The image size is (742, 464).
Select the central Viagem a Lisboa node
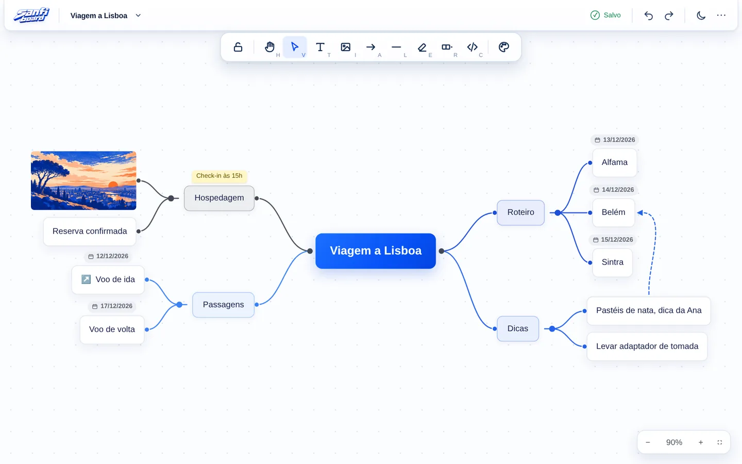pyautogui.click(x=376, y=251)
